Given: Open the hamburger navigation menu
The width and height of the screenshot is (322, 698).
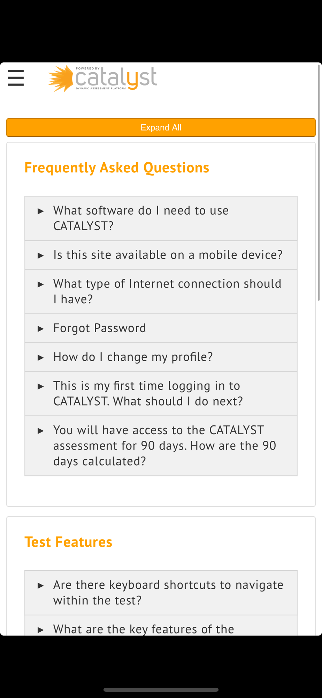Looking at the screenshot, I should pos(16,78).
